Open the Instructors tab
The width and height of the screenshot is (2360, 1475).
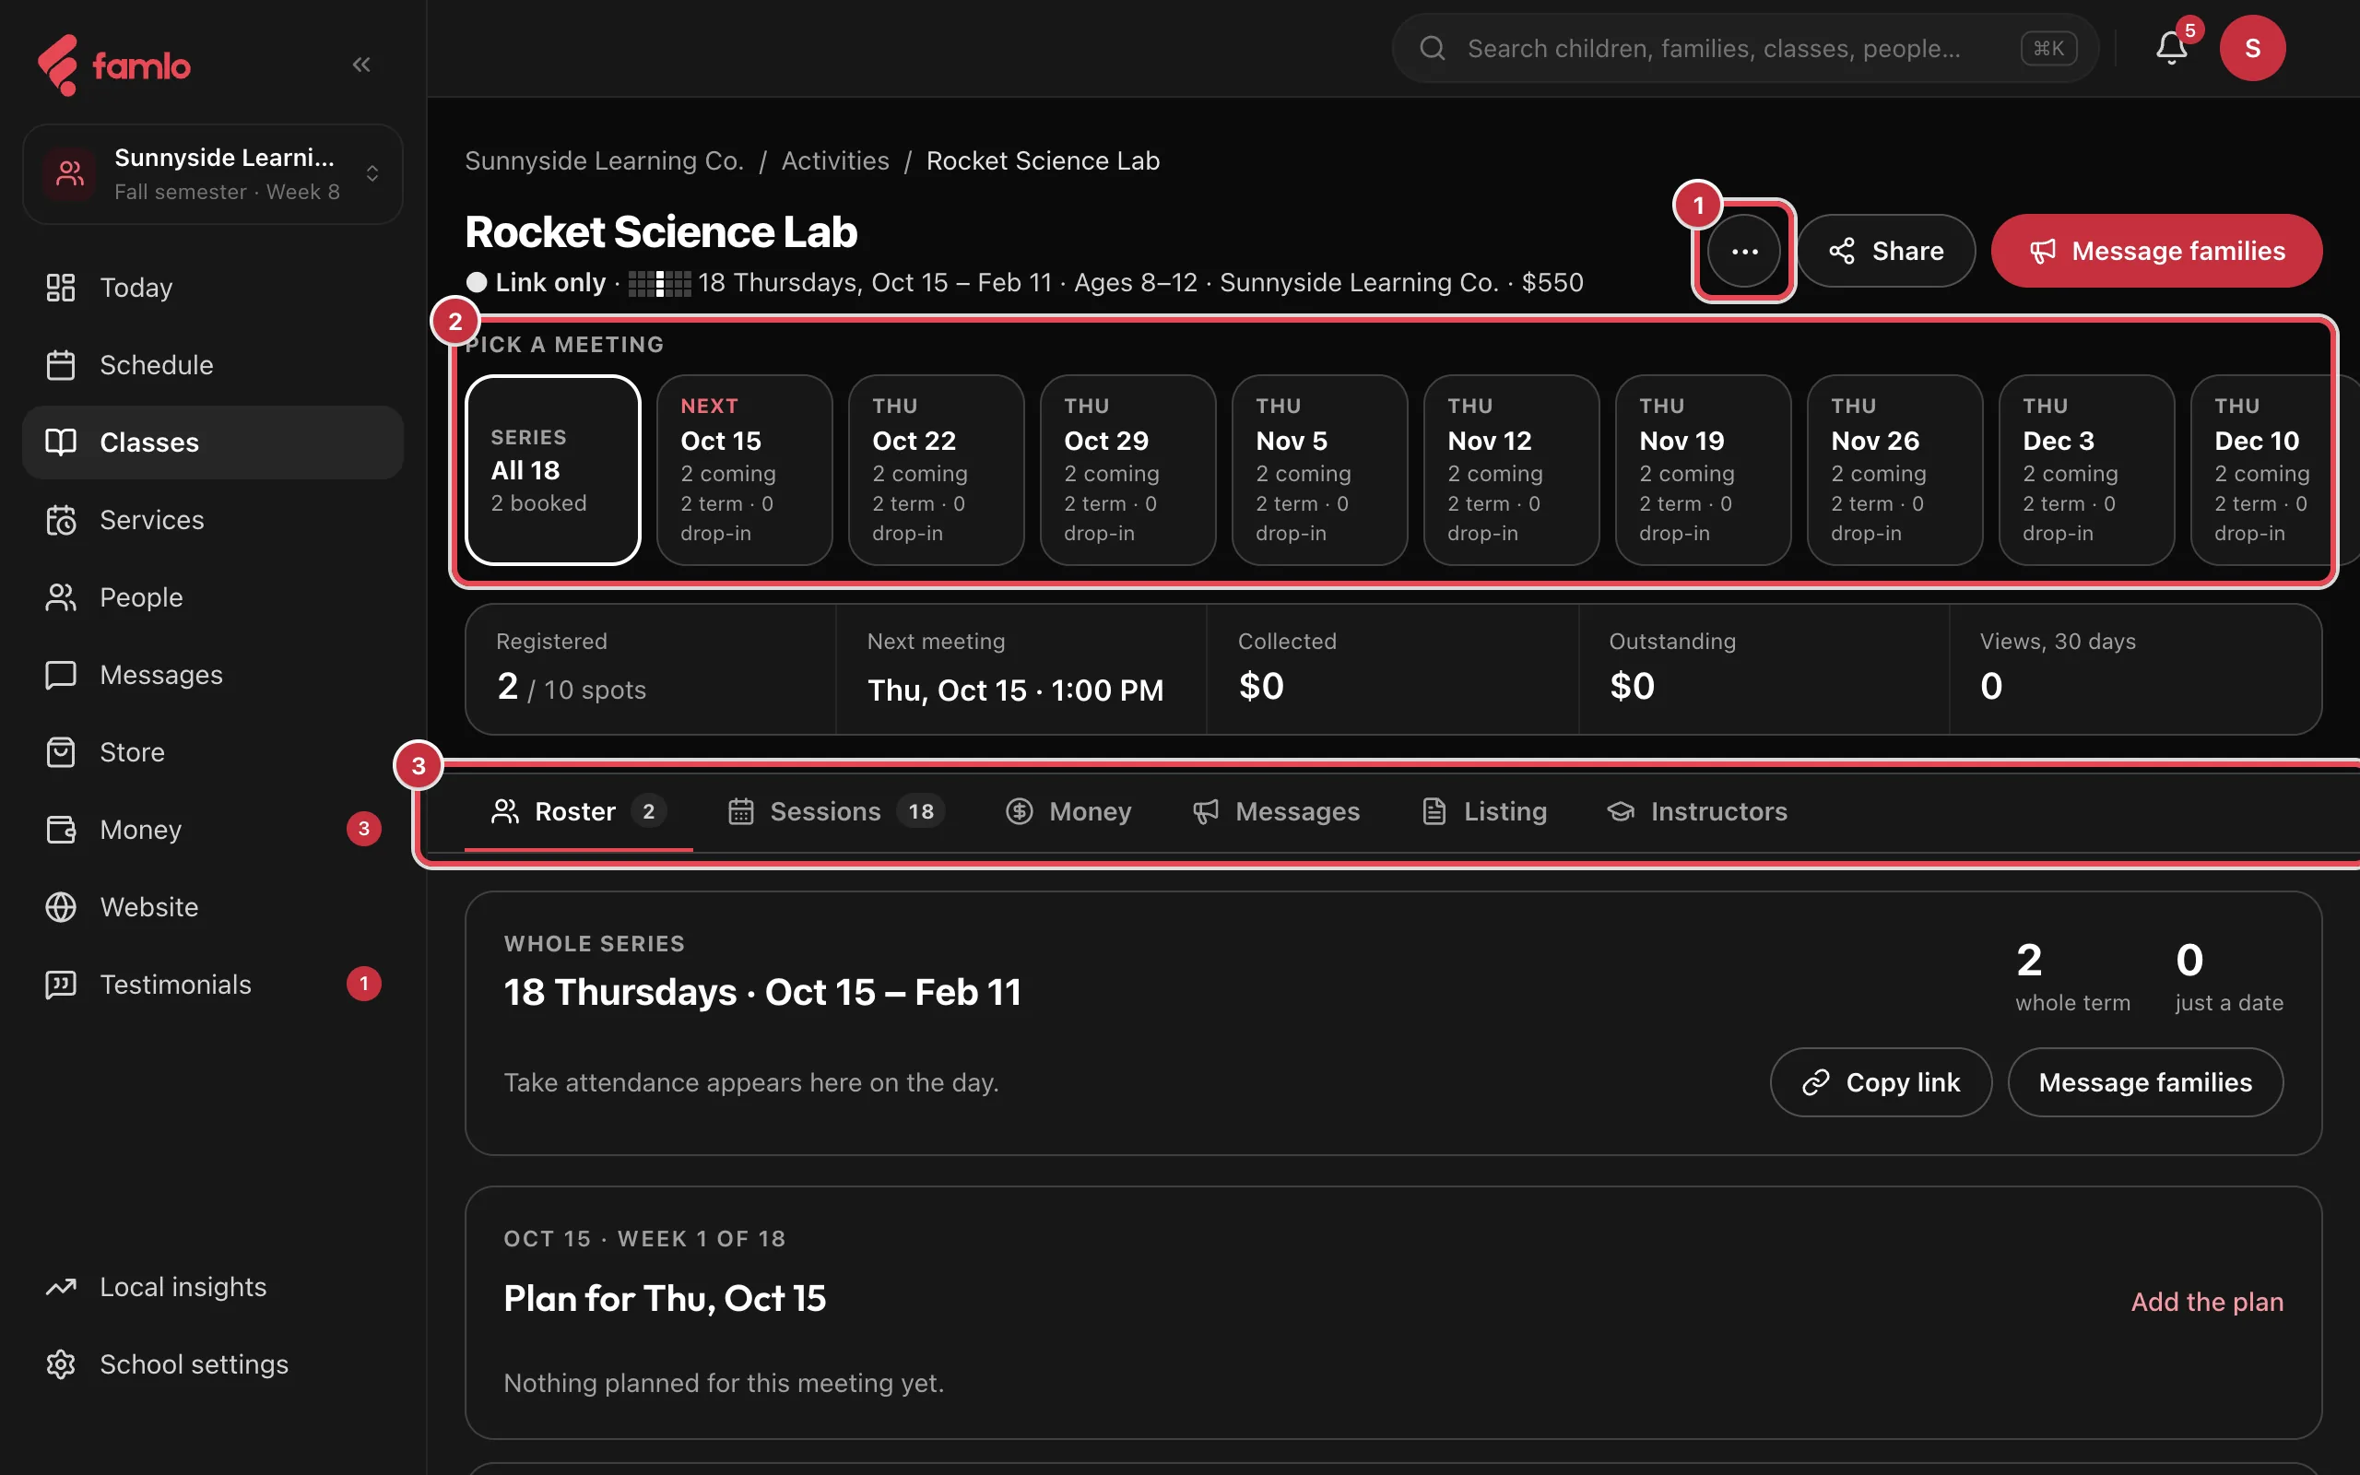tap(1698, 811)
